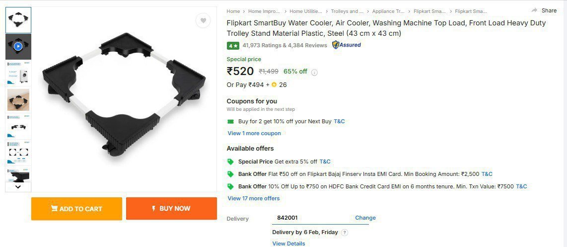567x247 pixels.
Task: Click the 4-star rating badge
Action: coord(233,46)
